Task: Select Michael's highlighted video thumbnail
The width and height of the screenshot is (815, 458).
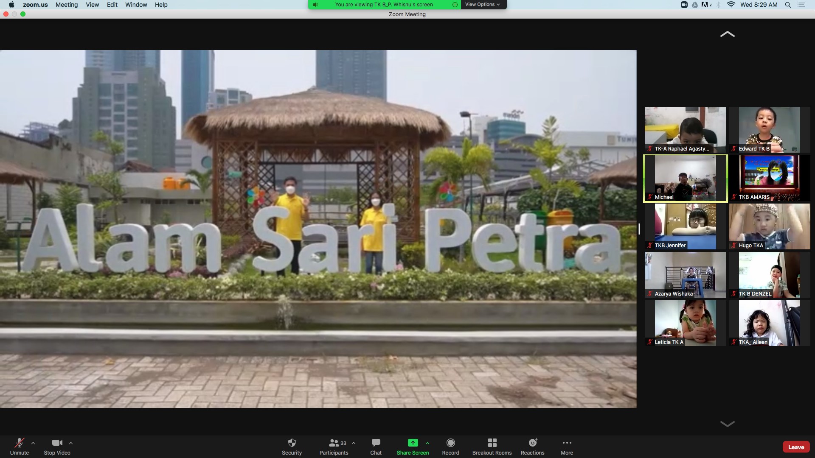Action: [x=685, y=178]
